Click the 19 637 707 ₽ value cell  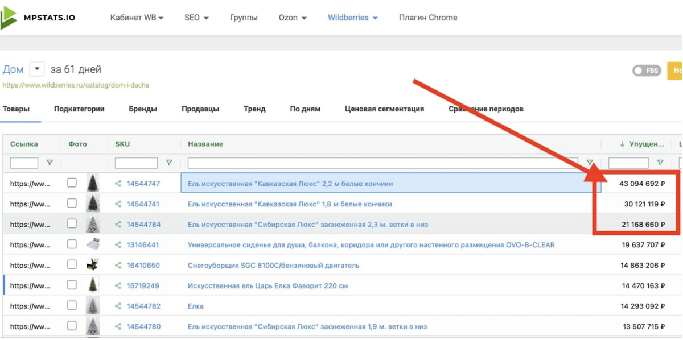644,245
